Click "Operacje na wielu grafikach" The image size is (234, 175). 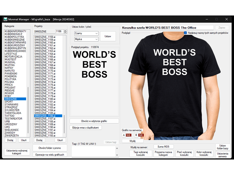pyautogui.click(x=50, y=155)
